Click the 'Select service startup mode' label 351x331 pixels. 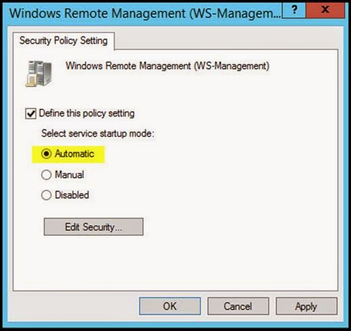[98, 134]
